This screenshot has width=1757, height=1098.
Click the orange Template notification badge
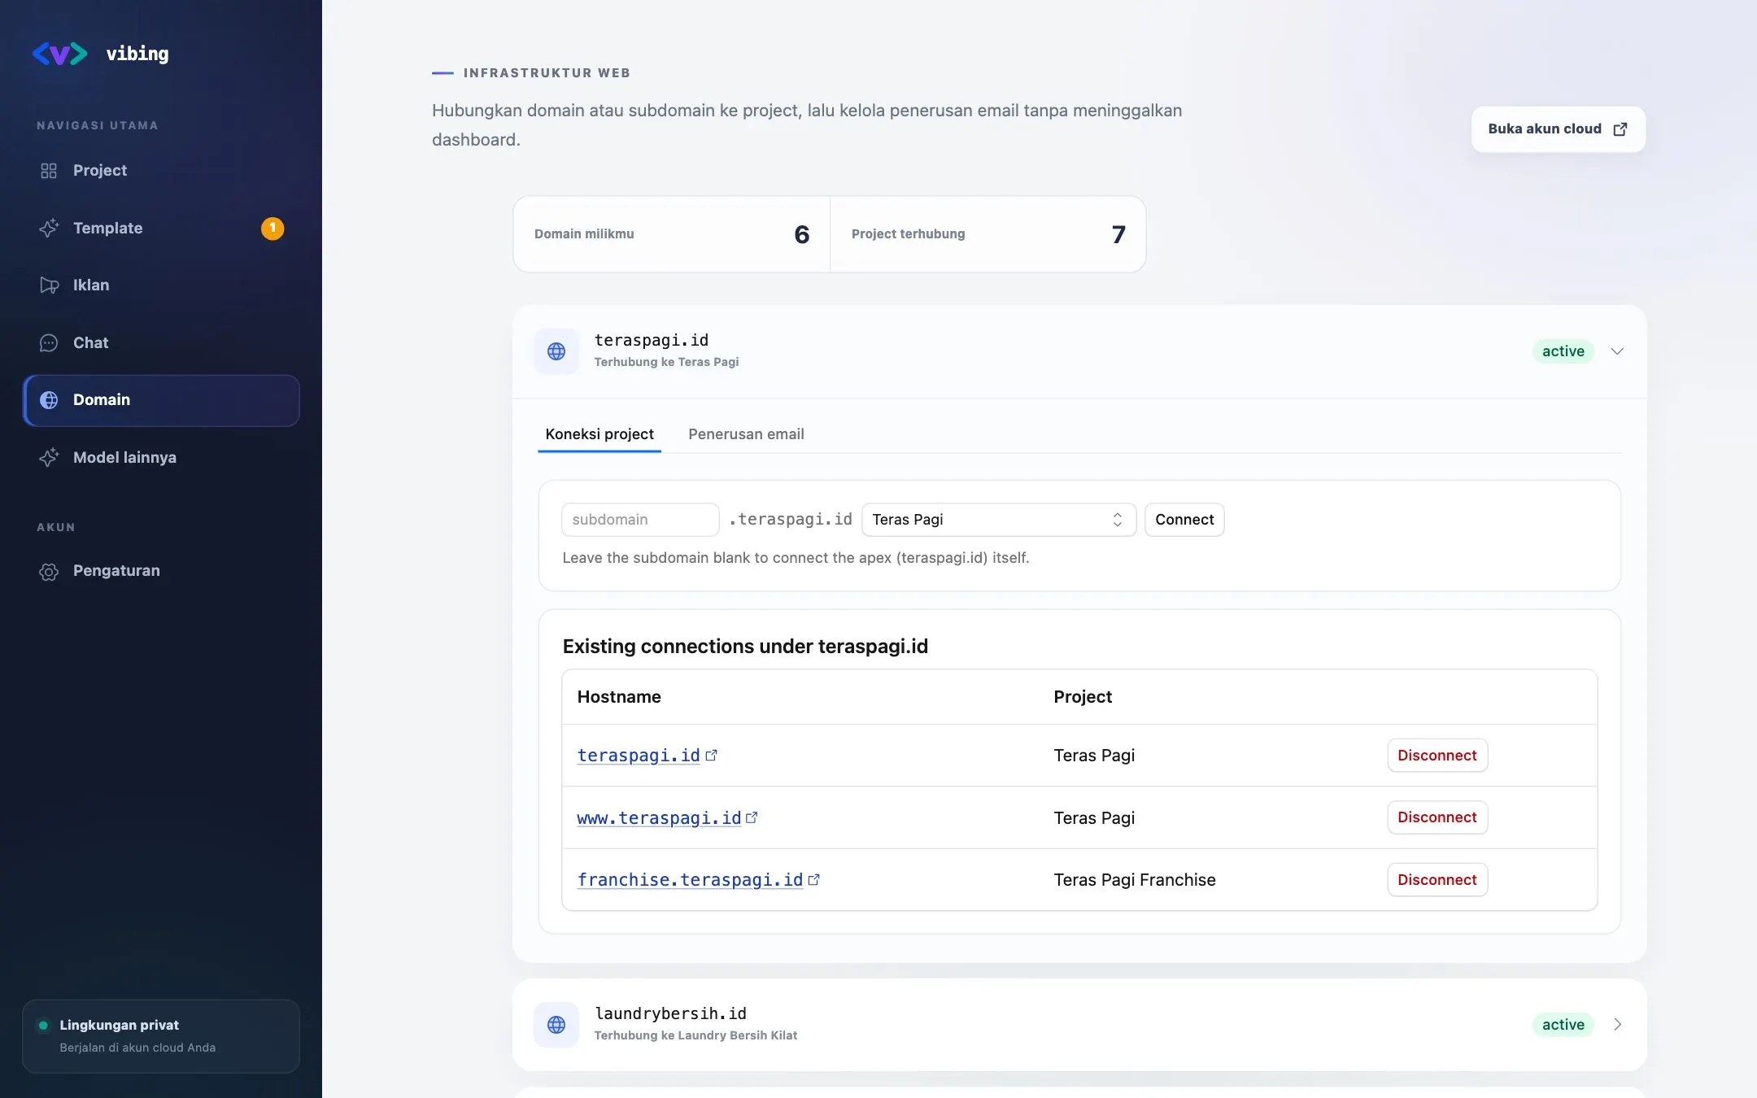[x=272, y=229]
